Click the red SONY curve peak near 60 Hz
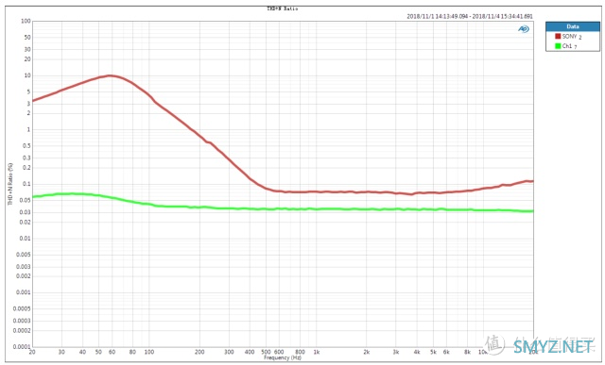Screen dimensions: 605x365 111,75
